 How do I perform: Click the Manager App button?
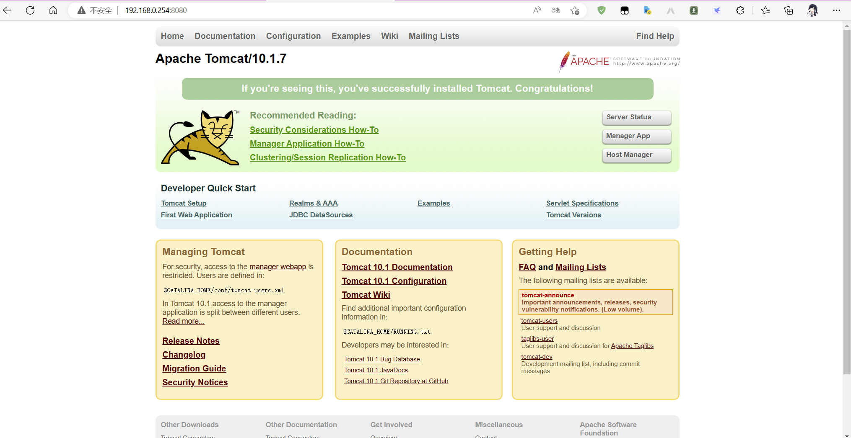click(x=636, y=136)
